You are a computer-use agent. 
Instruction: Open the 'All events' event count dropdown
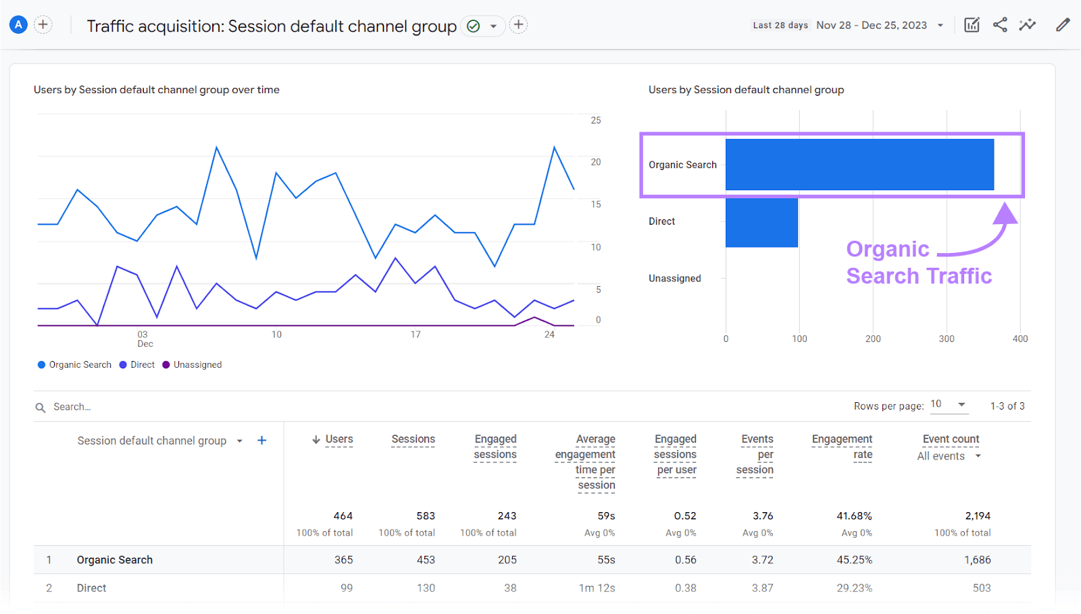(x=949, y=456)
